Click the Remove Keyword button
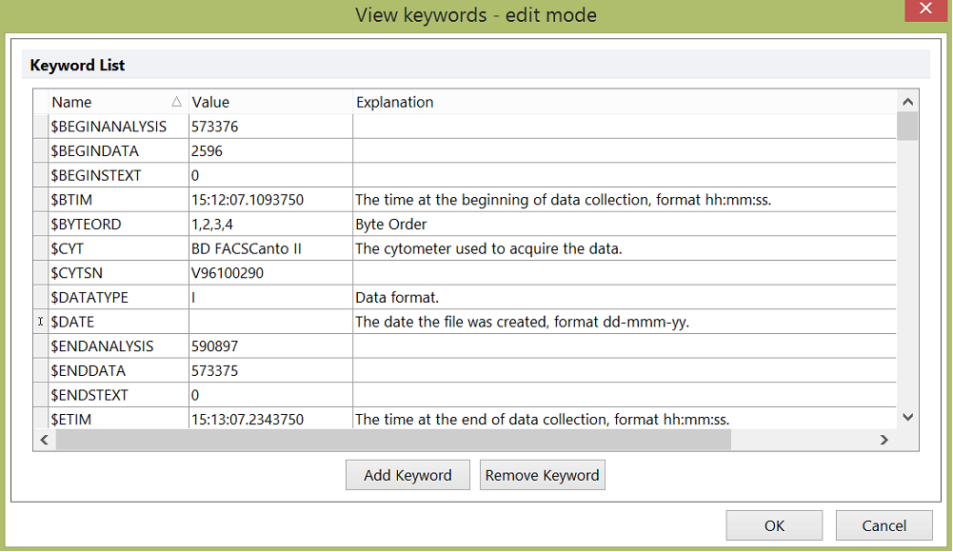Screen dimensions: 953x552 click(543, 475)
